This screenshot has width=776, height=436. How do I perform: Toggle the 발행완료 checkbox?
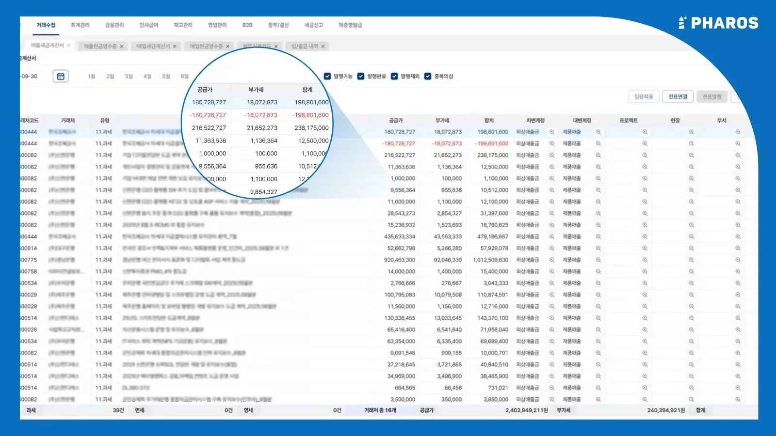(x=361, y=77)
